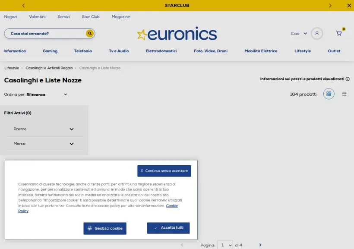This screenshot has width=354, height=249.
Task: Click the Filtri Attivi (0) heading
Action: point(18,113)
